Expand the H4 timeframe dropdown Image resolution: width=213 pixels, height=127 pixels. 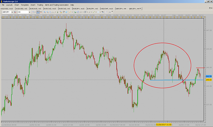(x=29, y=12)
